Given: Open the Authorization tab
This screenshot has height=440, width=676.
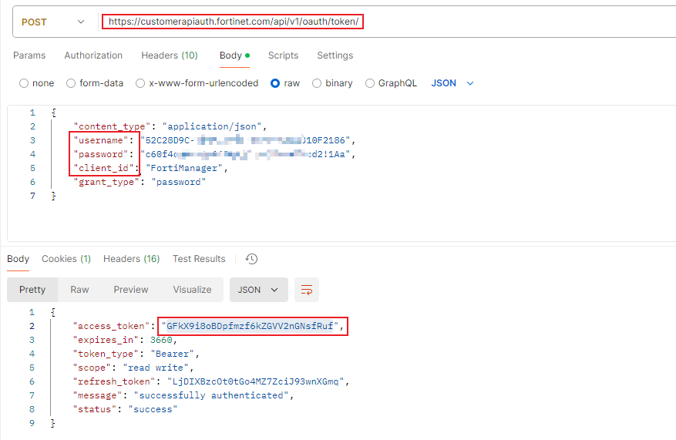Looking at the screenshot, I should click(93, 55).
